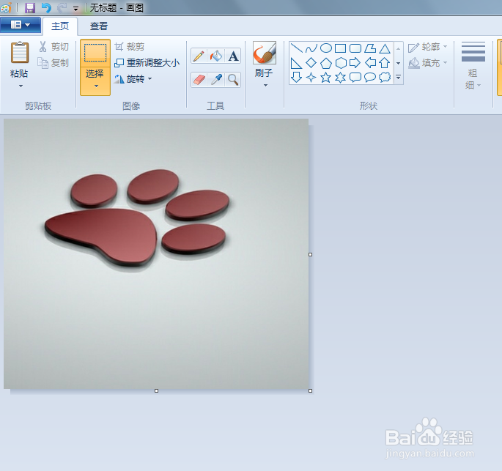Select the Text tool

[233, 56]
